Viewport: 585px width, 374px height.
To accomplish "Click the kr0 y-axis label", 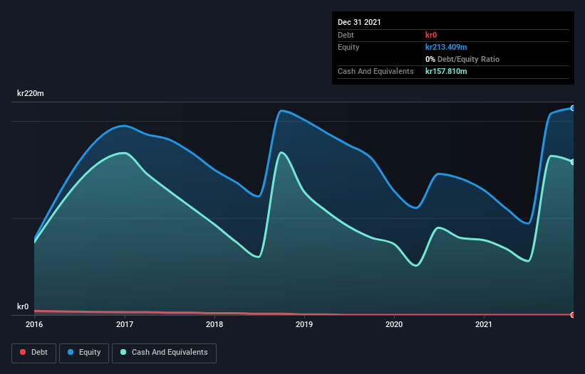I will click(23, 306).
